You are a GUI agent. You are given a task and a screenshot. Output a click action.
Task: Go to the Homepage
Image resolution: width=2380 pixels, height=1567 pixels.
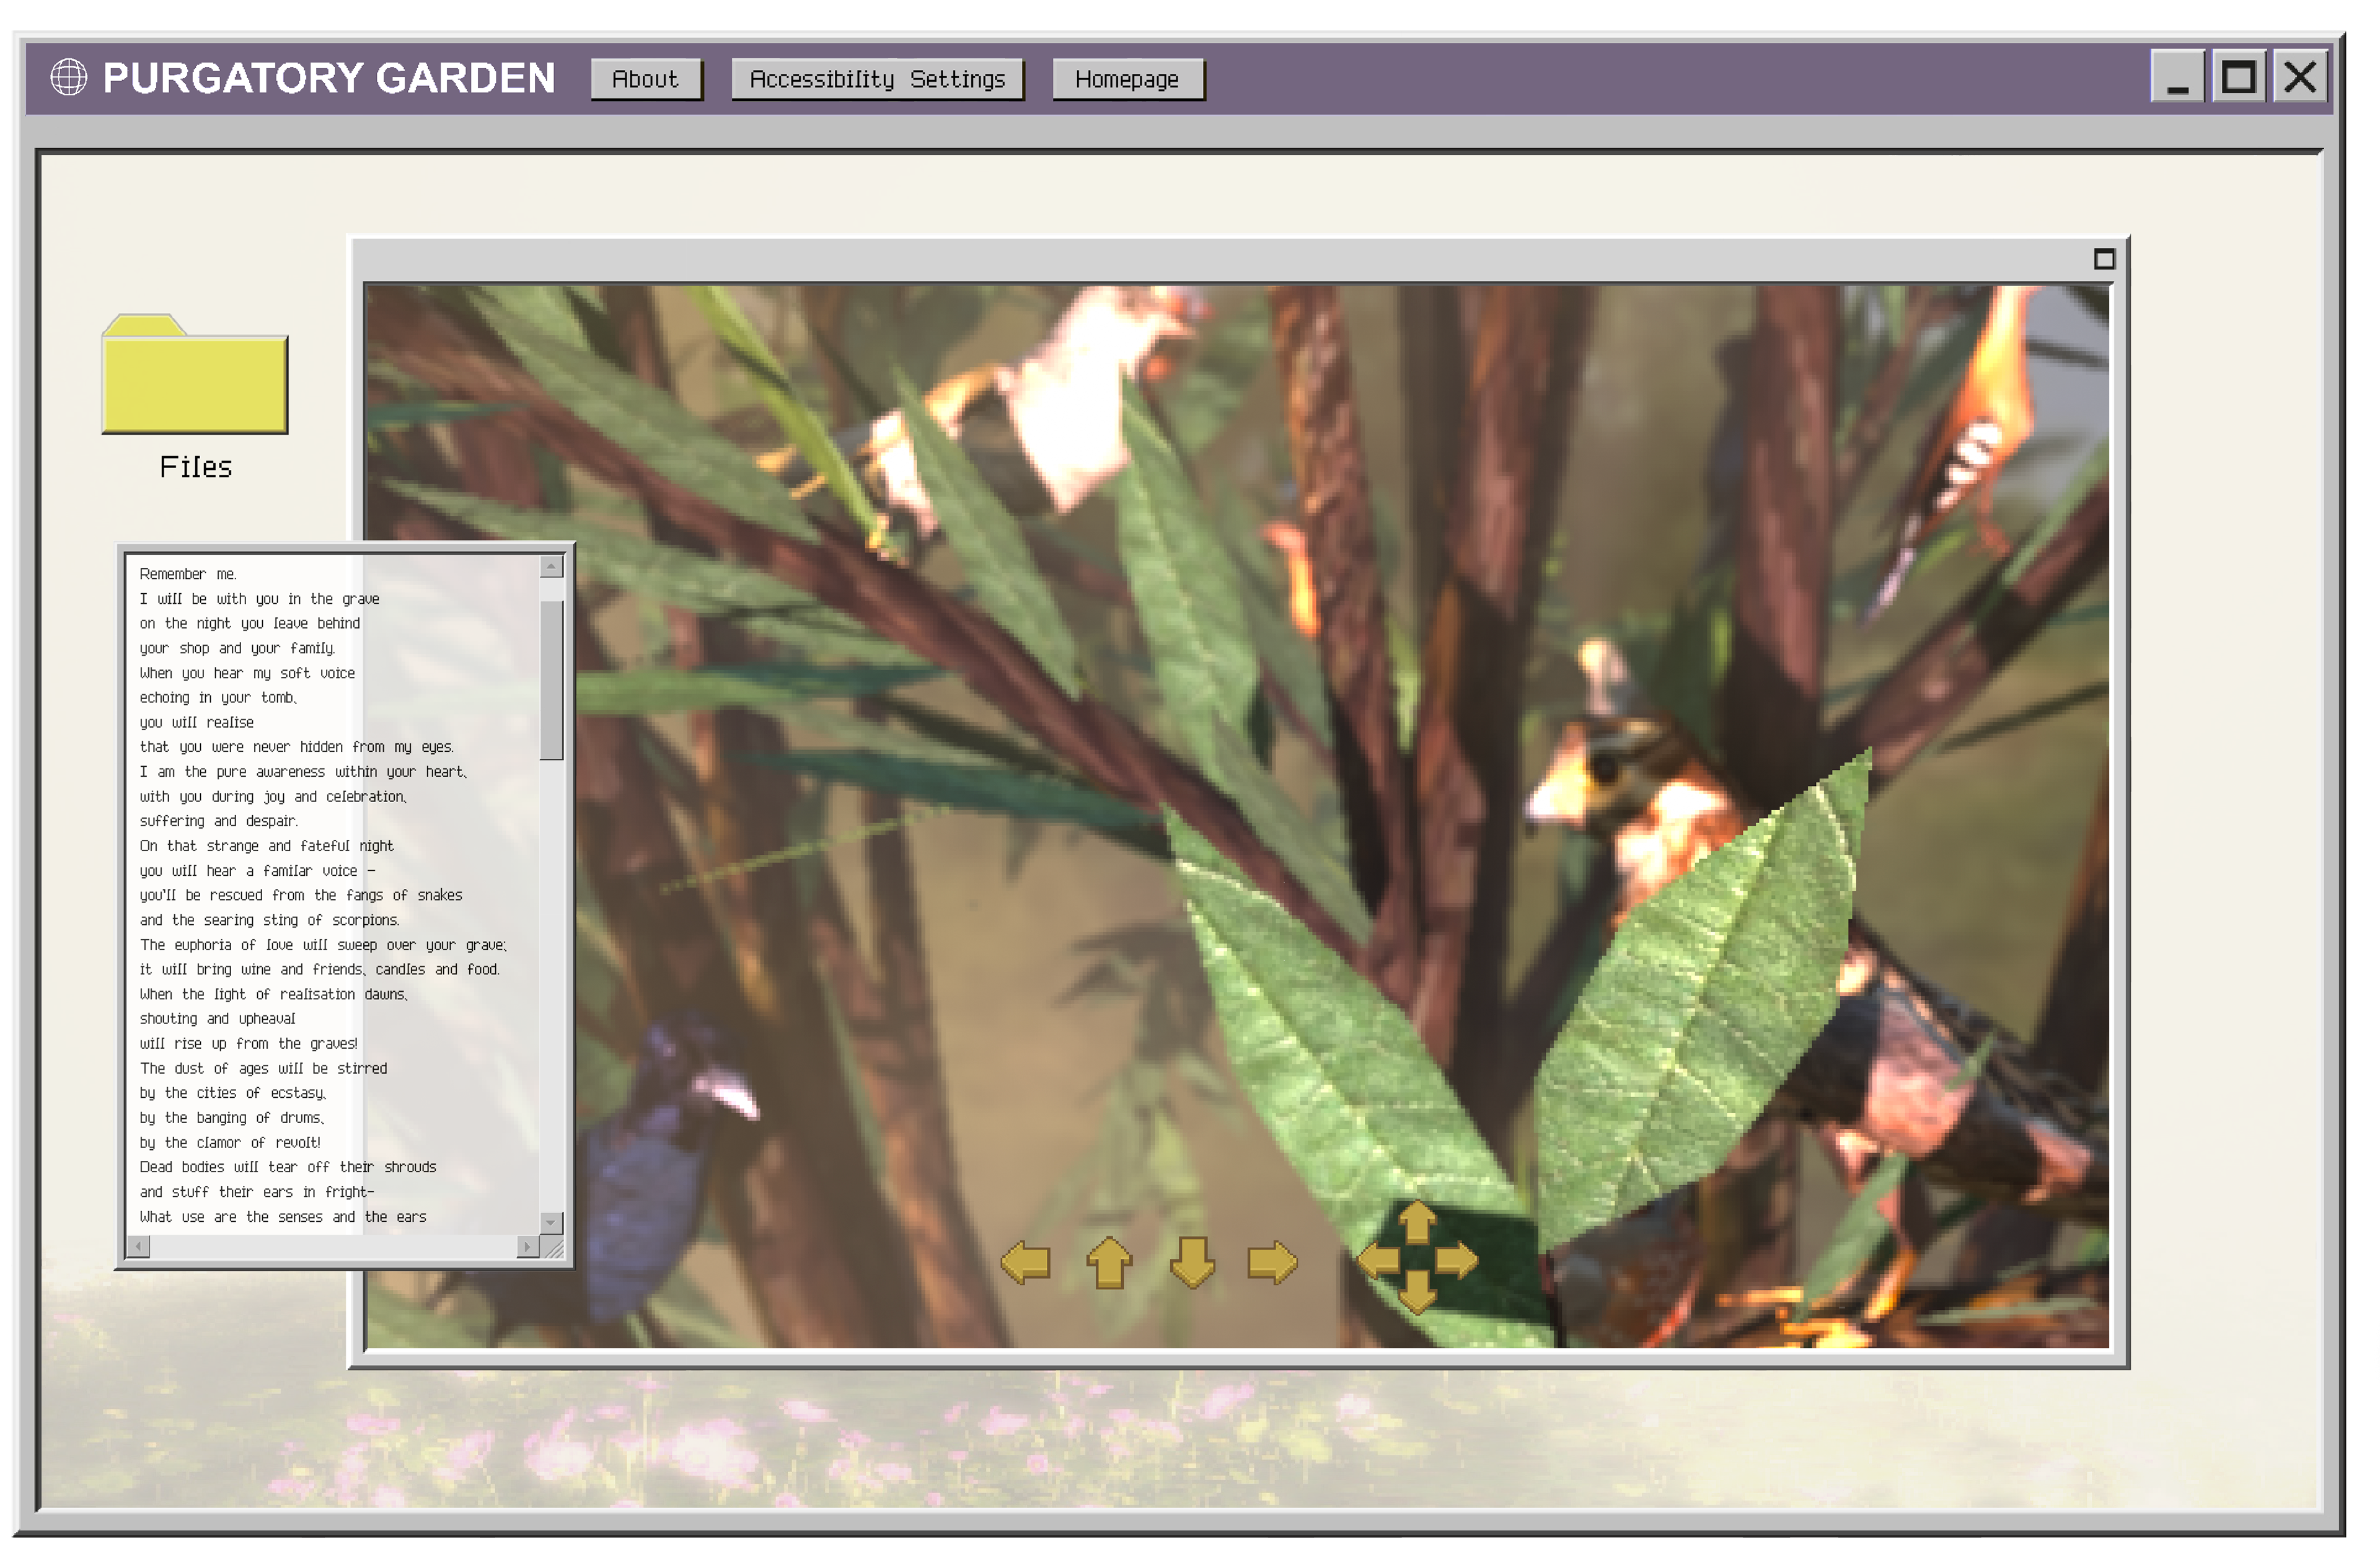[1127, 80]
